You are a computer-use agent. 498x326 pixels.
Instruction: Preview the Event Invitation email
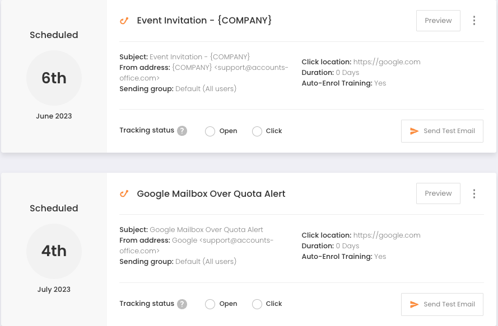pos(438,21)
